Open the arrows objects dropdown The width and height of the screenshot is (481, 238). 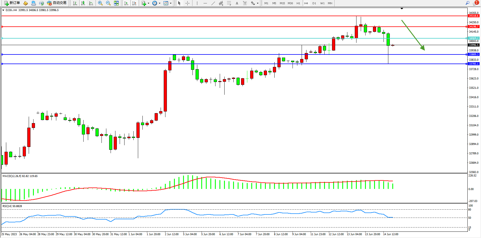click(x=258, y=3)
